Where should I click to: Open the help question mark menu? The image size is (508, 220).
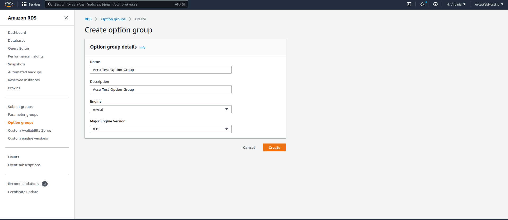click(435, 4)
